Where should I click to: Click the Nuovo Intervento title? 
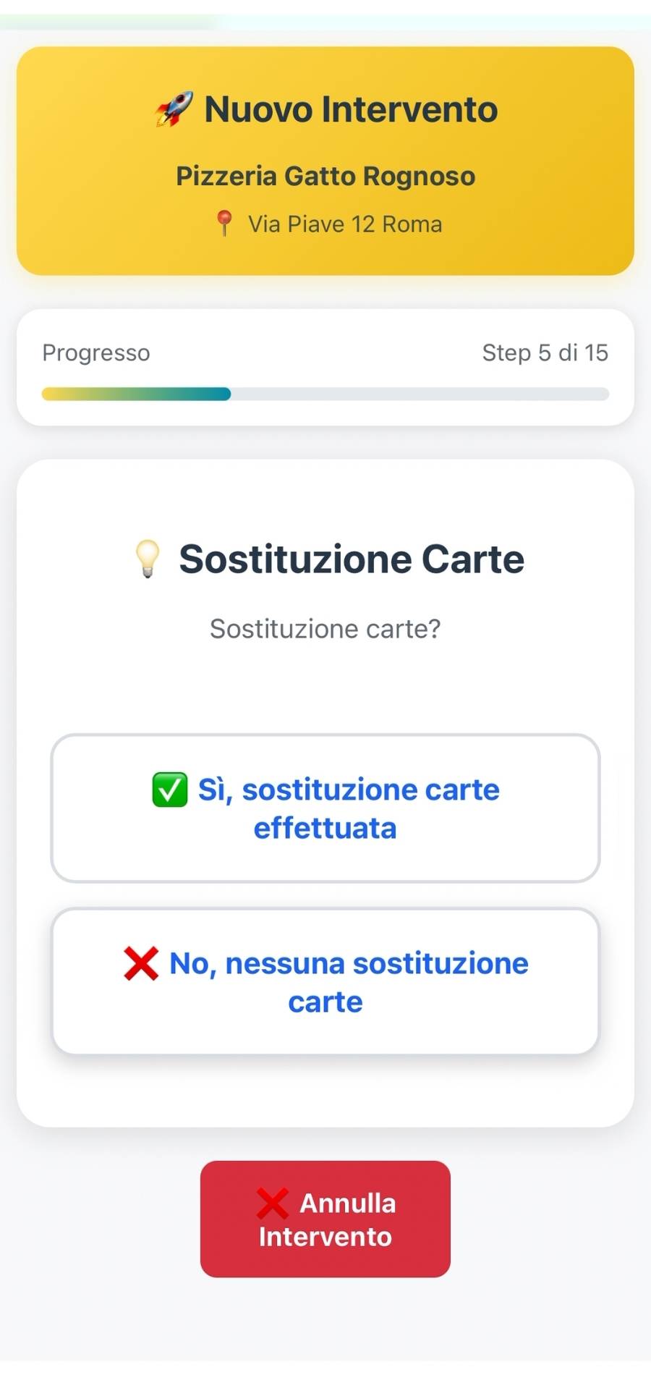point(351,109)
